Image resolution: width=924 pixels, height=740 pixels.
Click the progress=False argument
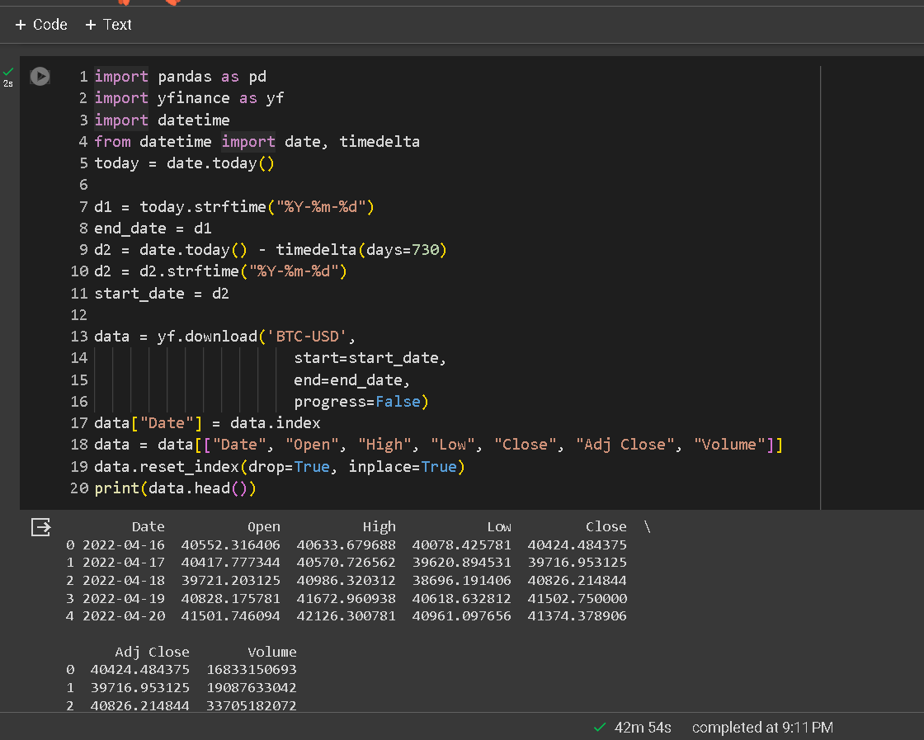click(357, 402)
